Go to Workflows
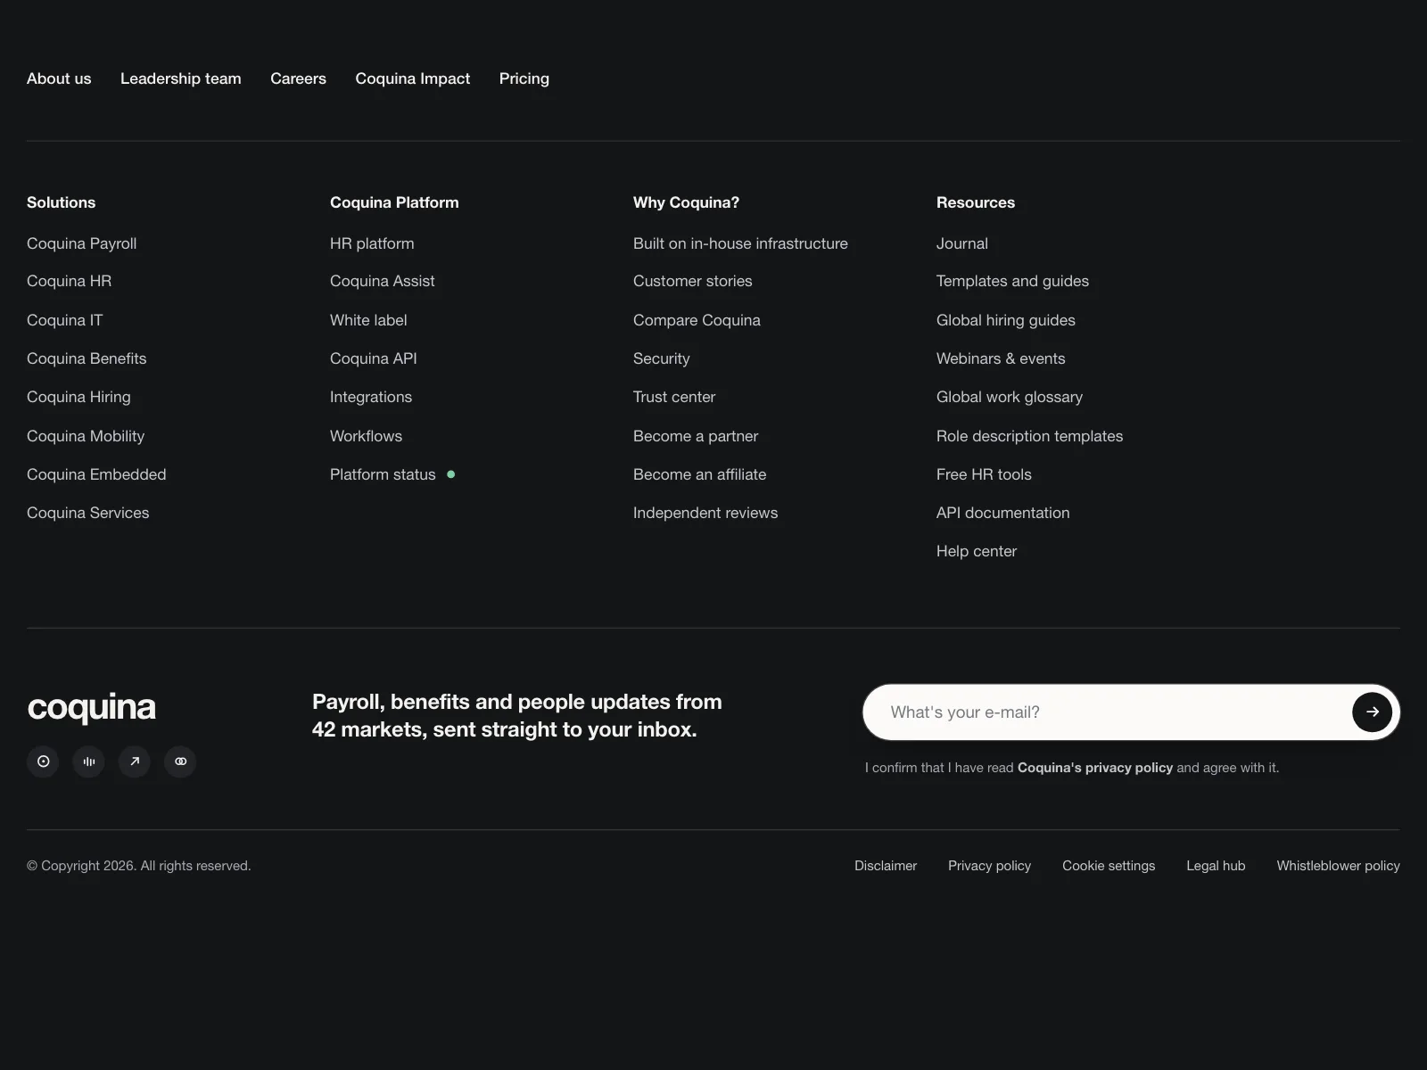 [367, 436]
